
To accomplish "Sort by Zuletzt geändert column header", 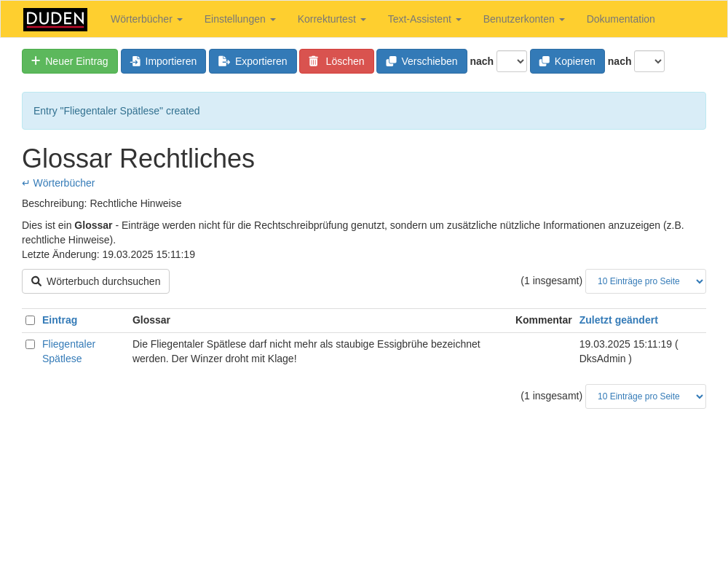I will [x=618, y=320].
